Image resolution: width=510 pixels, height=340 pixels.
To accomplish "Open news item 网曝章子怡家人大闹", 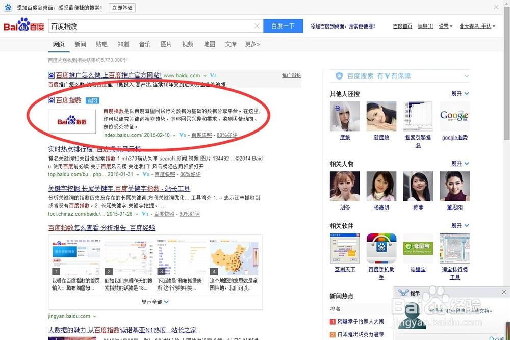I will (361, 322).
